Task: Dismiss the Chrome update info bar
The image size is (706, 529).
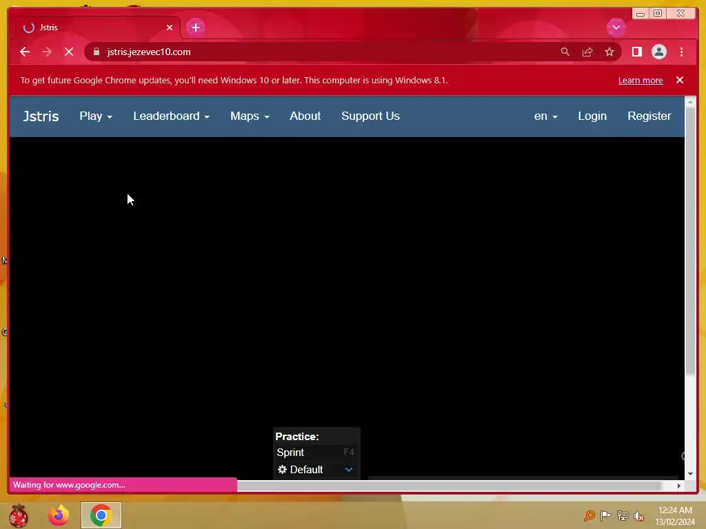Action: tap(679, 80)
